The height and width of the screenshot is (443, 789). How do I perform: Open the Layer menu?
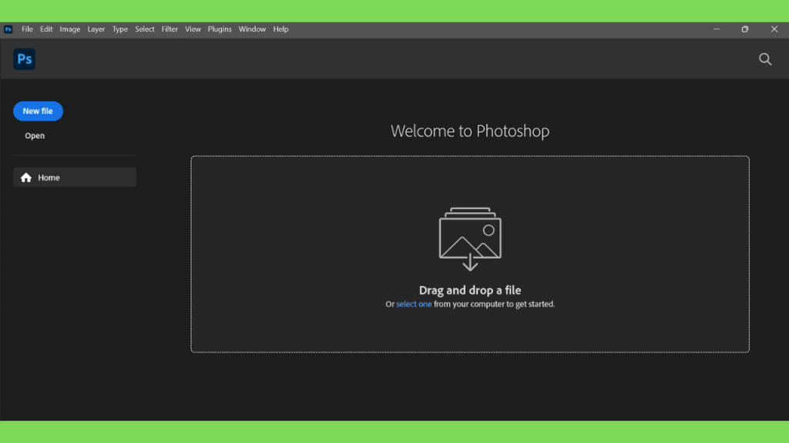point(96,29)
